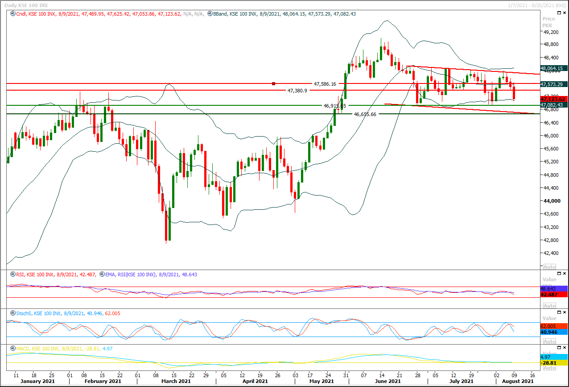Maximize the MACD indicator pane
The width and height of the screenshot is (569, 387).
(558, 347)
